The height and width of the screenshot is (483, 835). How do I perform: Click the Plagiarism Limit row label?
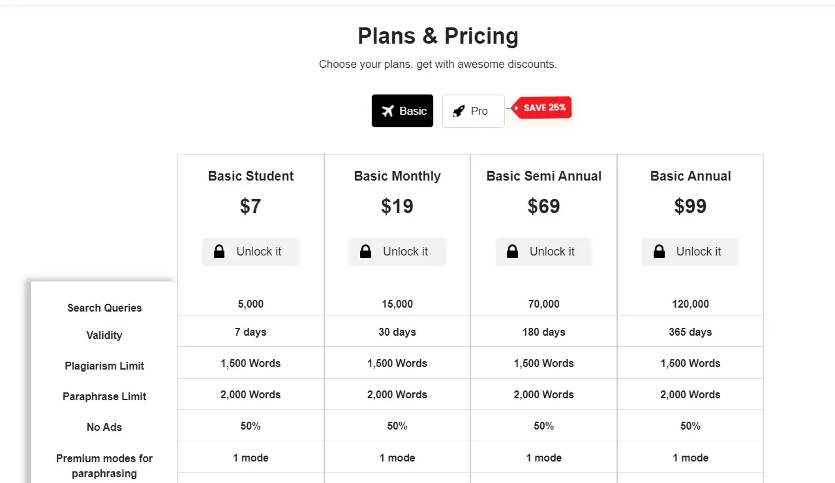(104, 366)
